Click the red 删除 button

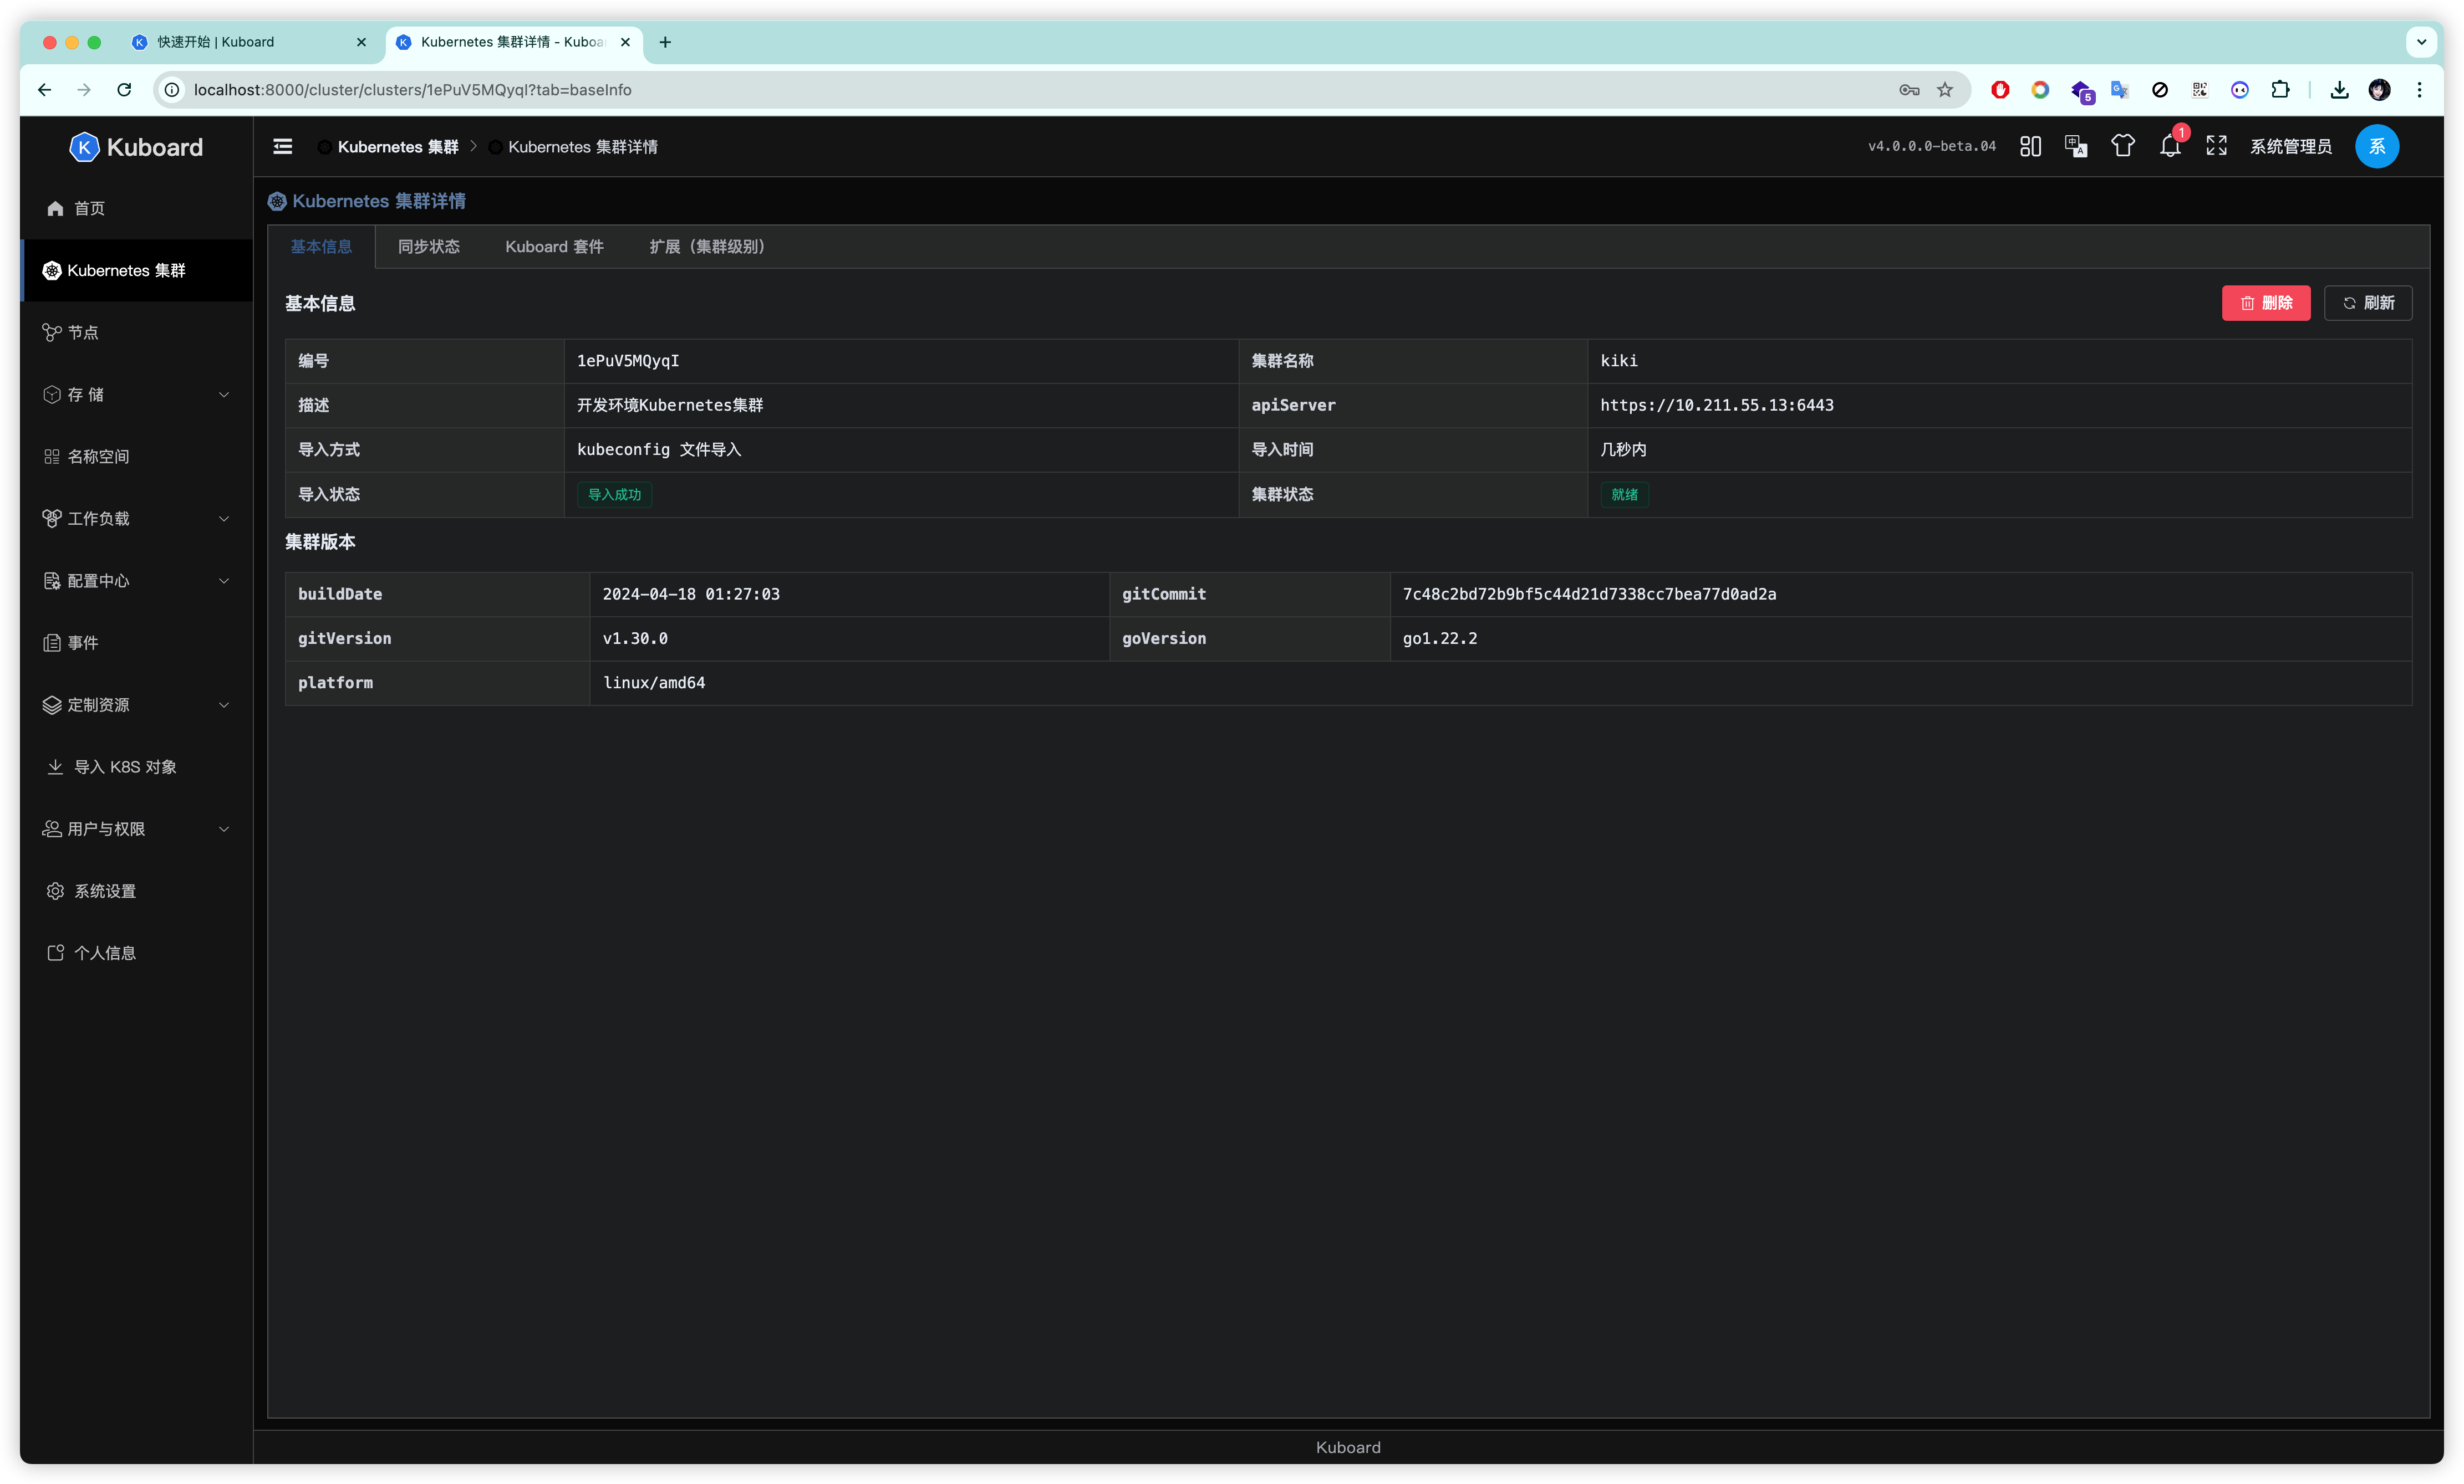(2265, 303)
